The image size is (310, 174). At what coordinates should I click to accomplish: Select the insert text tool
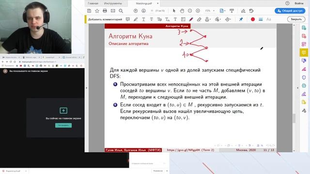[168, 19]
